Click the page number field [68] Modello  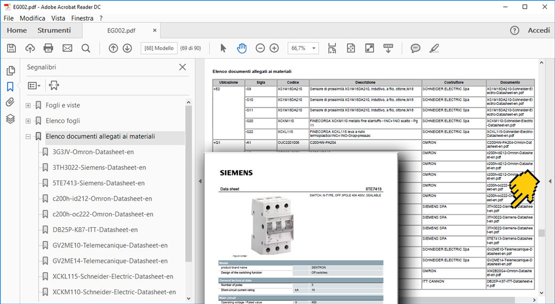coord(159,48)
